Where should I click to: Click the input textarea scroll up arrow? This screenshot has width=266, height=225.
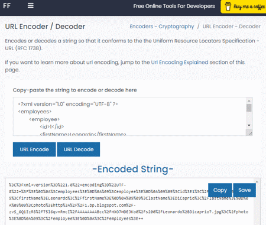click(x=249, y=101)
